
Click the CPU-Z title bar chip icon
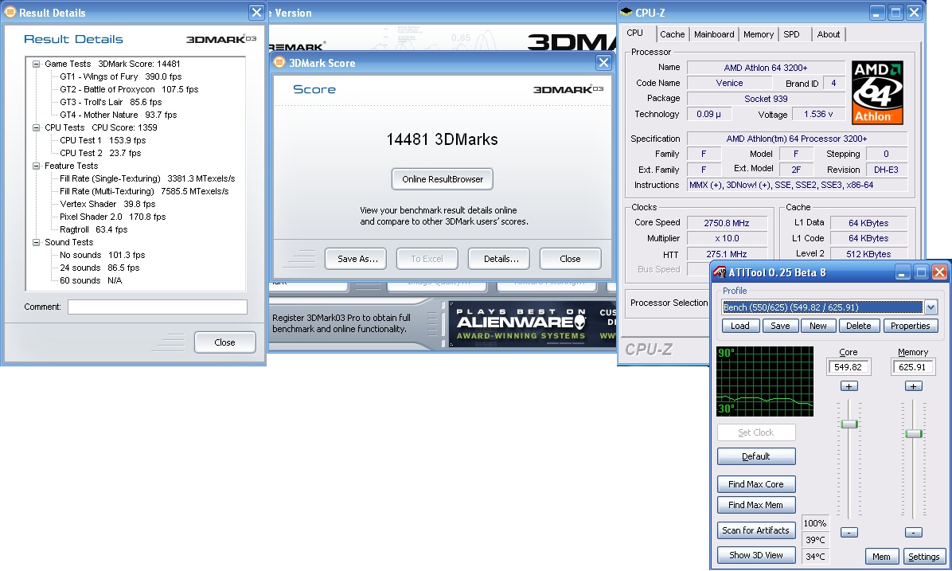[626, 12]
